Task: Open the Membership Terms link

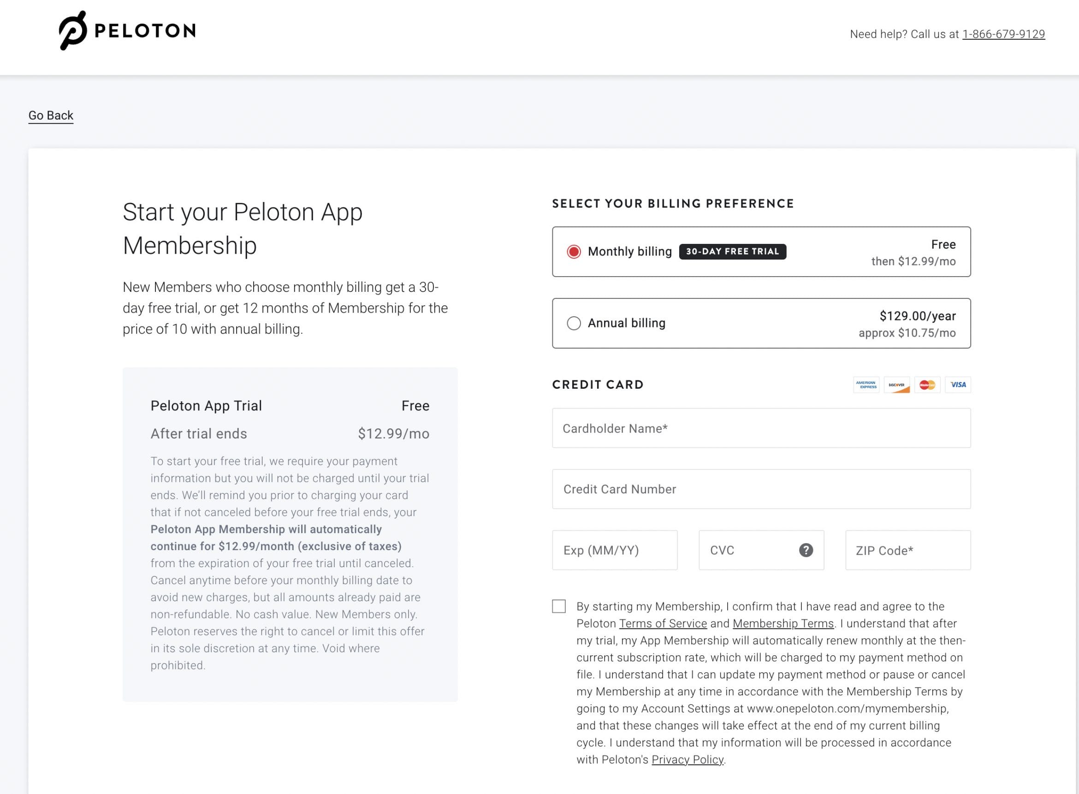Action: click(783, 623)
